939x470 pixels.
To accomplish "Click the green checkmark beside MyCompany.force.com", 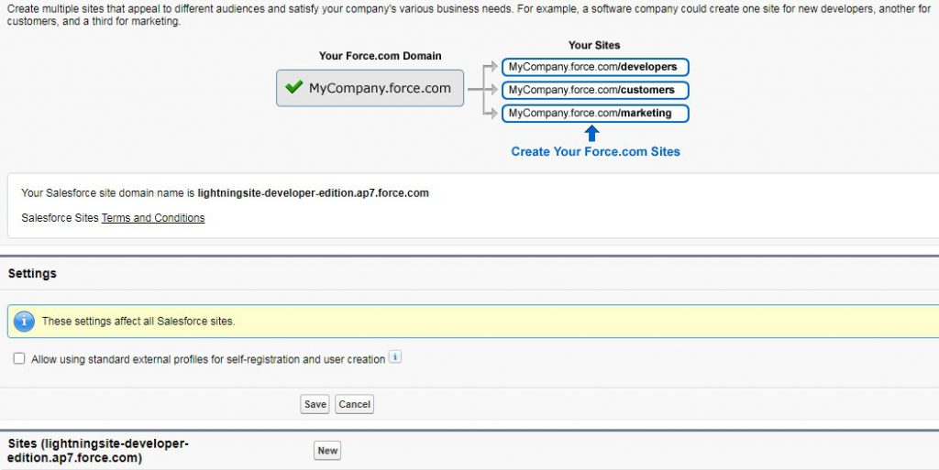I will [293, 88].
